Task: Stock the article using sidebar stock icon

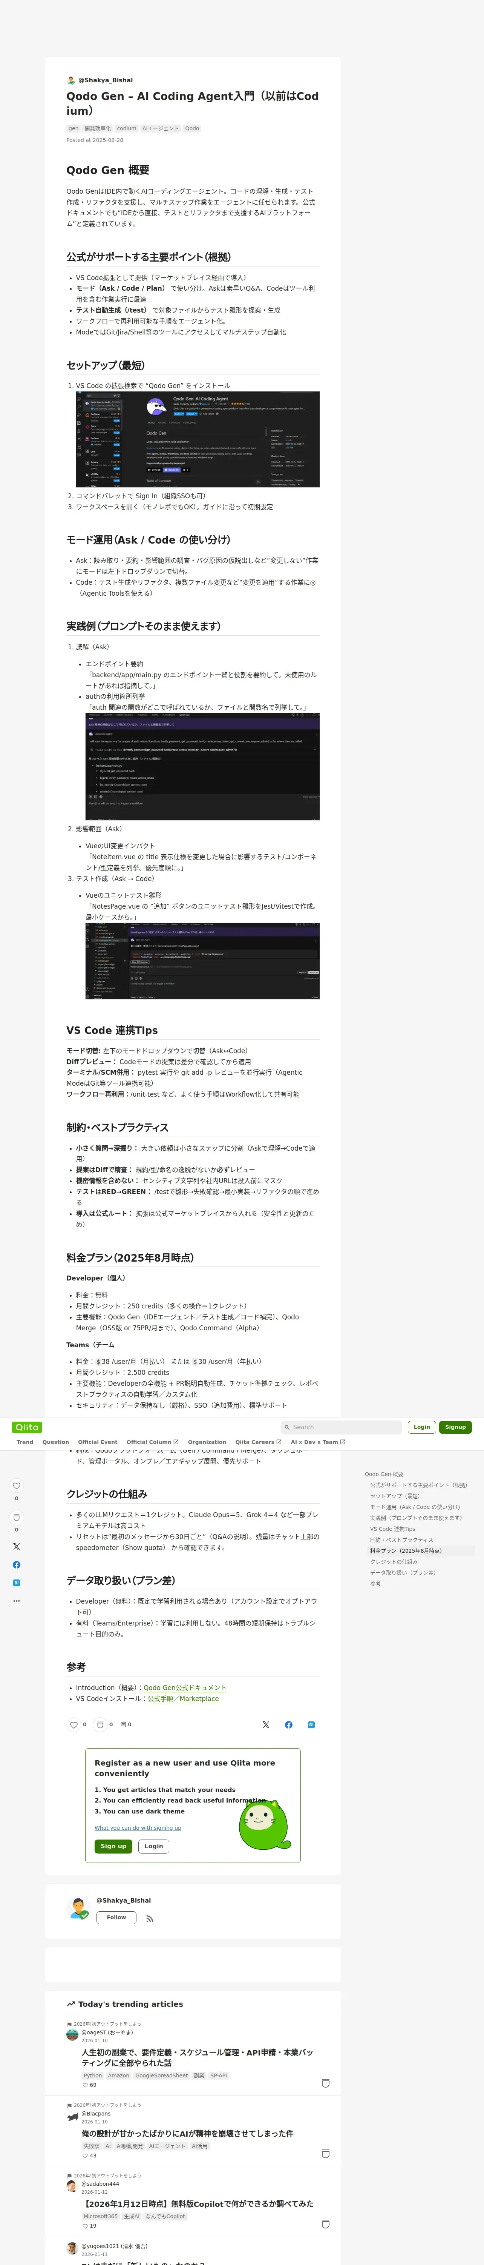Action: [x=16, y=1518]
